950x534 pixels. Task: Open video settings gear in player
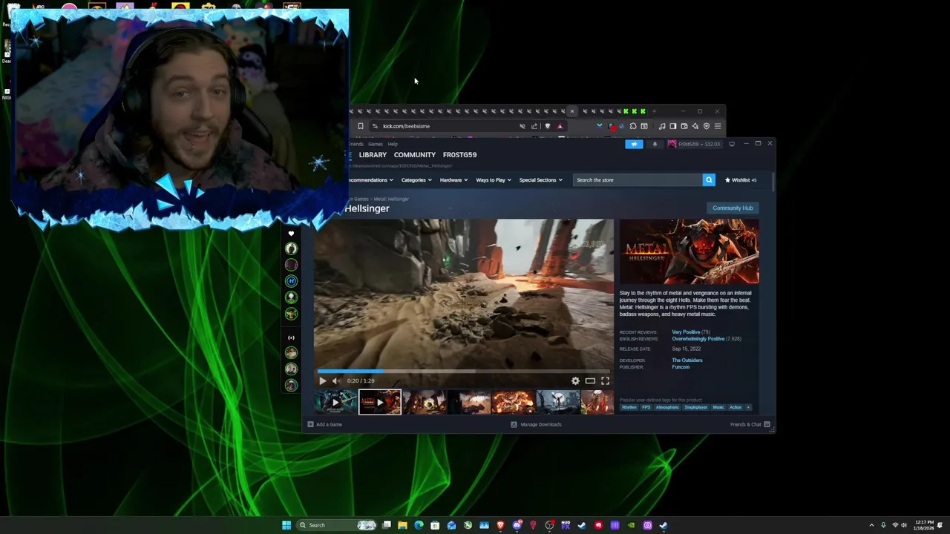coord(575,380)
